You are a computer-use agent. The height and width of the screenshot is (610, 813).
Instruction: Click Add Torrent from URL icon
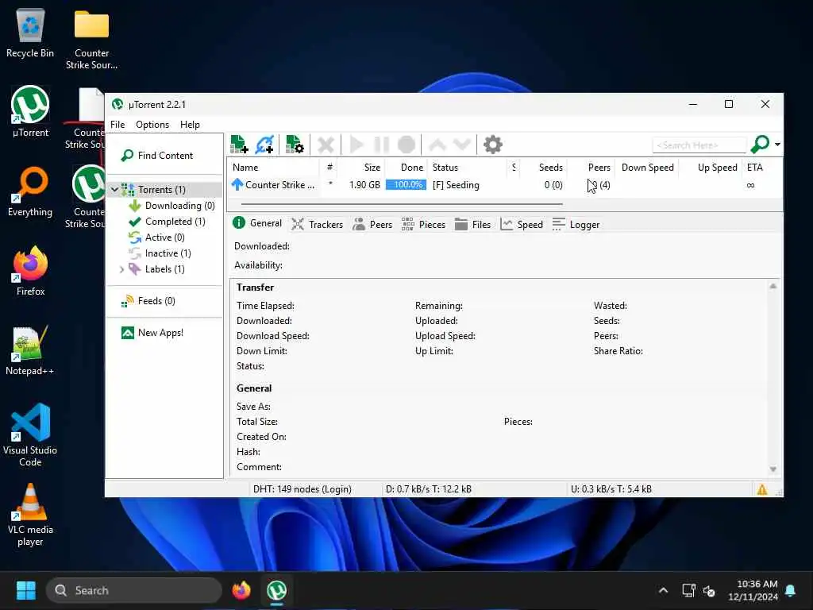(264, 145)
